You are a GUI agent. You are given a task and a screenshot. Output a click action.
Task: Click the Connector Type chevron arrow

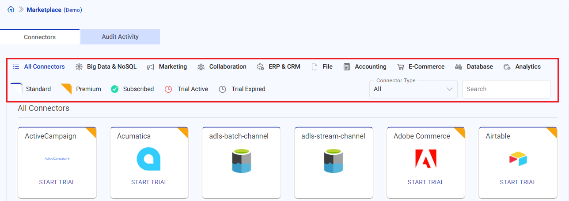(450, 89)
